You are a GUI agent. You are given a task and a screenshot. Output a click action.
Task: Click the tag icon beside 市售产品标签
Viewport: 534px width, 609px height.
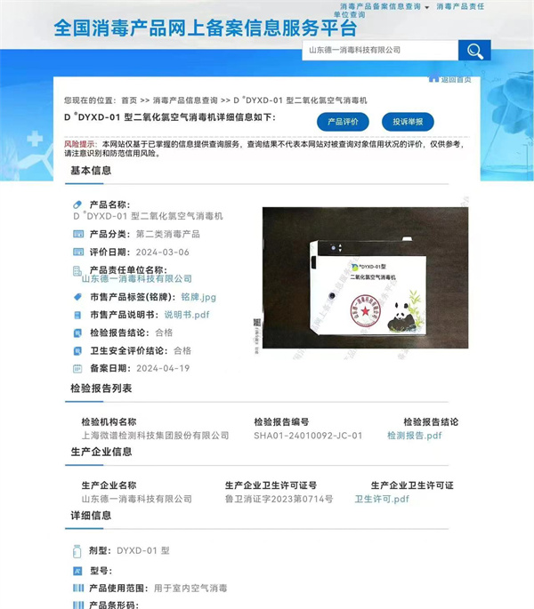coord(77,297)
